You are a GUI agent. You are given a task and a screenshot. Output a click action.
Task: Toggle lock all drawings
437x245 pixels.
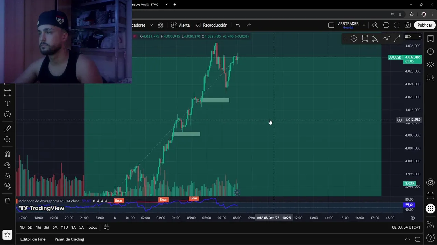[7, 176]
